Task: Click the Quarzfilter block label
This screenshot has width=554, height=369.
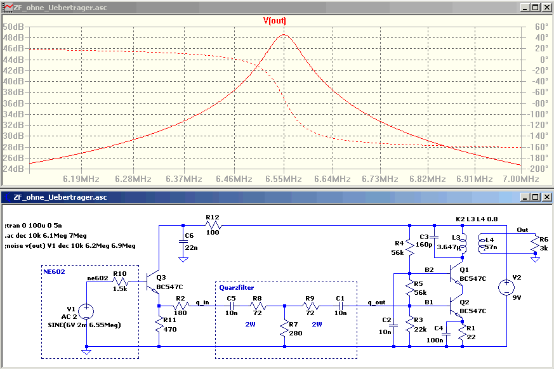Action: [x=236, y=287]
